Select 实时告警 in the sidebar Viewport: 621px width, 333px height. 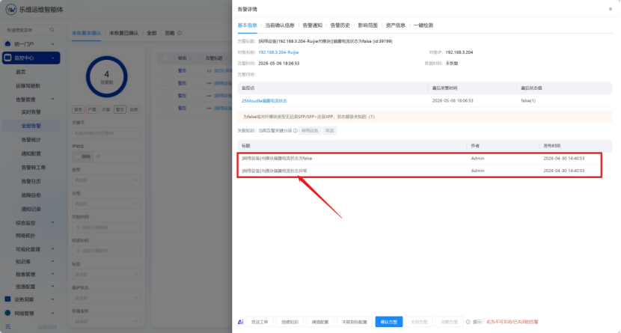[x=31, y=112]
